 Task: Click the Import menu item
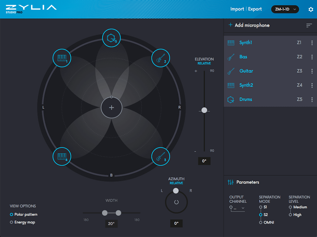click(x=237, y=9)
